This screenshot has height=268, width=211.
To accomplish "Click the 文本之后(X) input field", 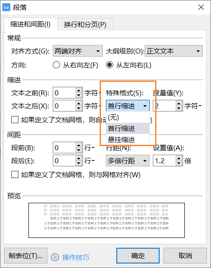I will click(x=64, y=106).
